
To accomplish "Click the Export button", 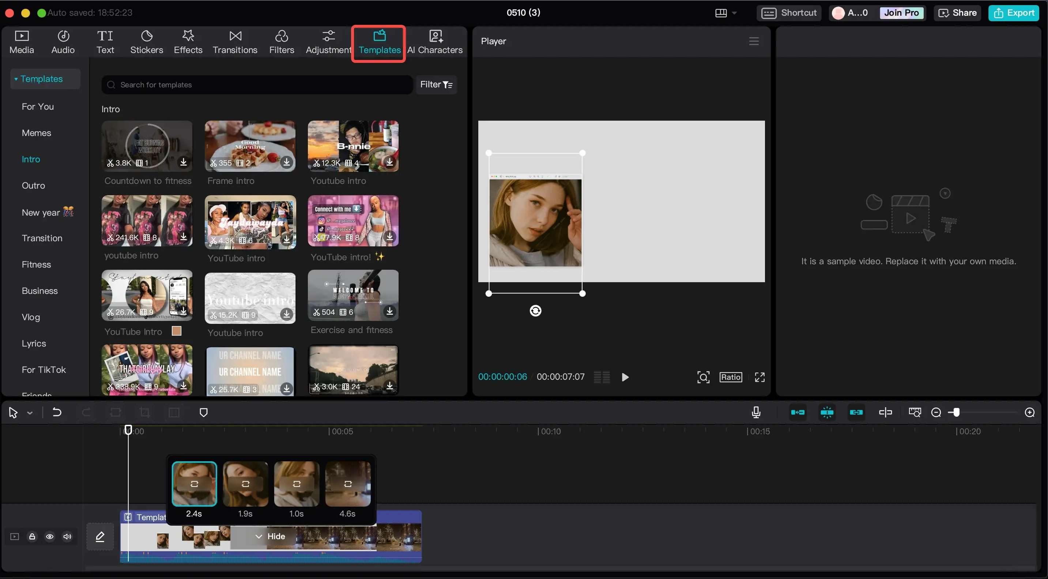I will (x=1014, y=12).
